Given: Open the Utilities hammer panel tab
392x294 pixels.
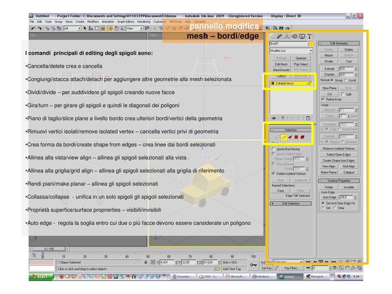Looking at the screenshot, I should pyautogui.click(x=309, y=36).
